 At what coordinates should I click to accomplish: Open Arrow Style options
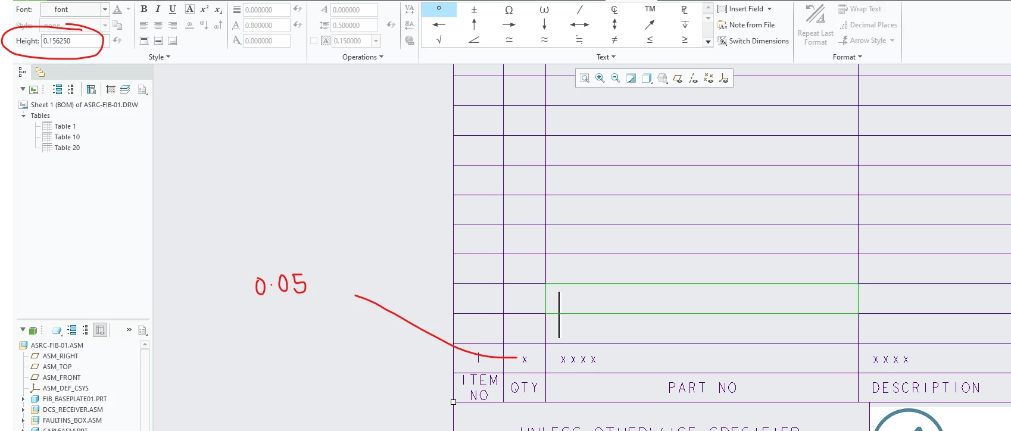click(x=867, y=40)
